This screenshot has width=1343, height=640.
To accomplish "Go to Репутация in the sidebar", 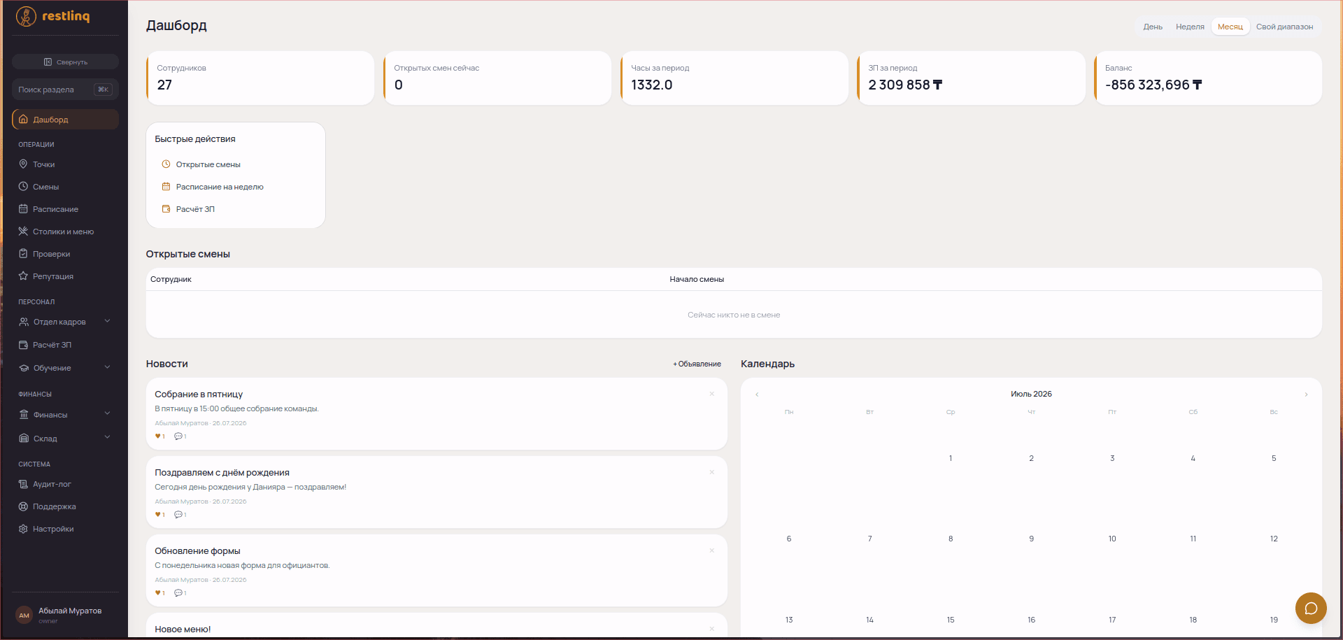I will [65, 276].
